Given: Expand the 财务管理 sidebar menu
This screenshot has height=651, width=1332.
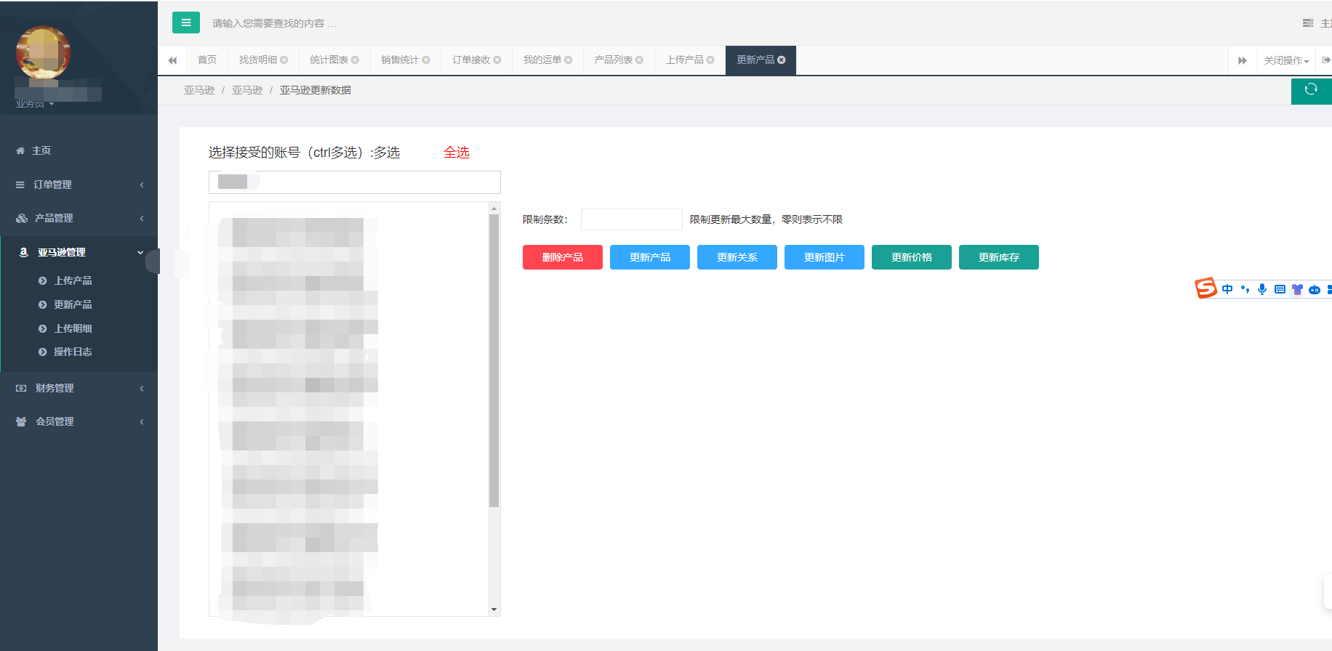Looking at the screenshot, I should pyautogui.click(x=79, y=388).
